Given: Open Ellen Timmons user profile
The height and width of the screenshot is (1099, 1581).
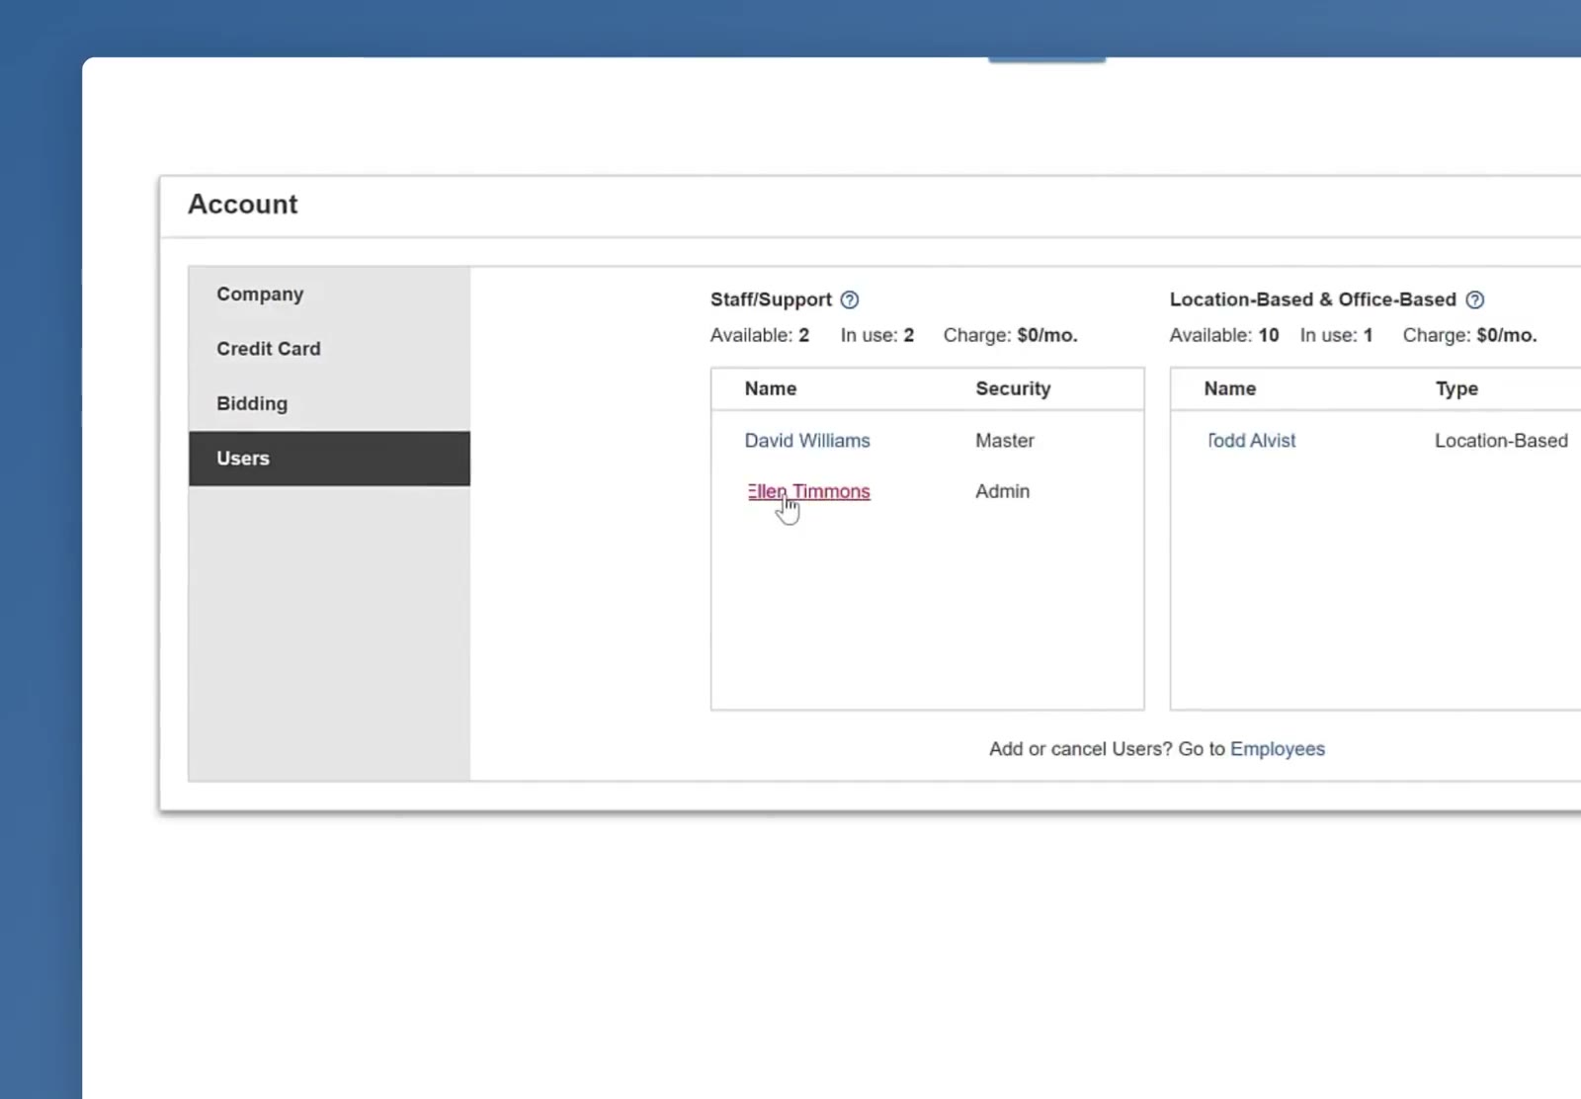Looking at the screenshot, I should pyautogui.click(x=808, y=491).
